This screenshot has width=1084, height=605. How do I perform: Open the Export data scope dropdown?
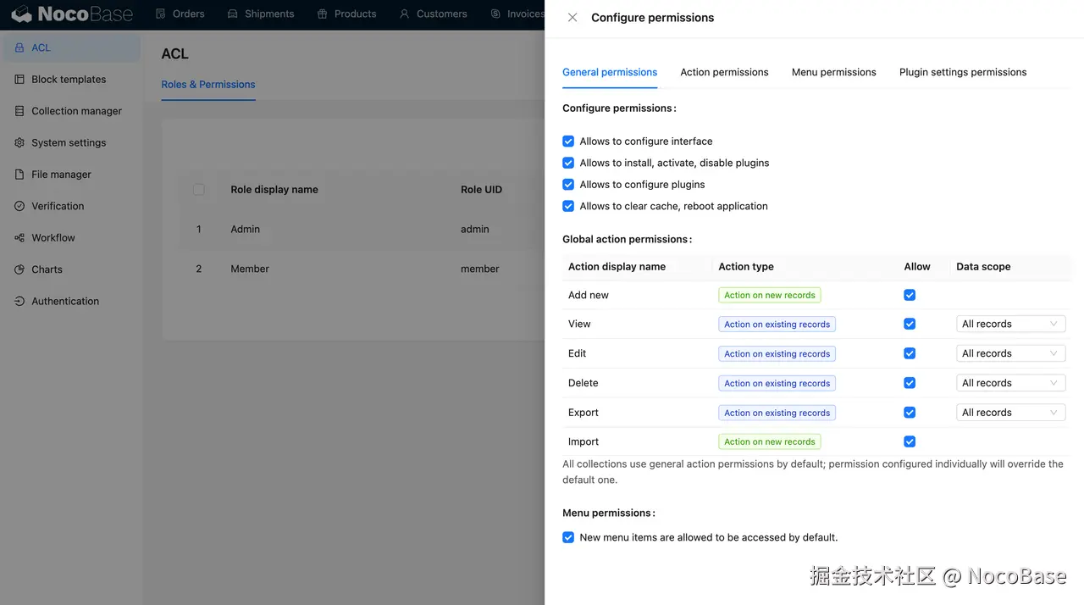coord(1010,413)
